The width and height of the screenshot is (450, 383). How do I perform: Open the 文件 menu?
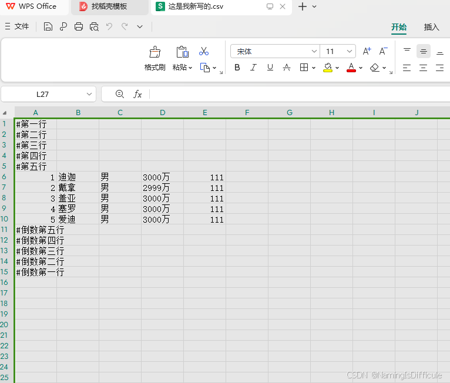(17, 26)
